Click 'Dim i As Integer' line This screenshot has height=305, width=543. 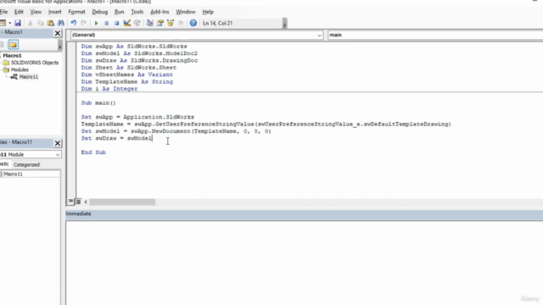coord(109,89)
